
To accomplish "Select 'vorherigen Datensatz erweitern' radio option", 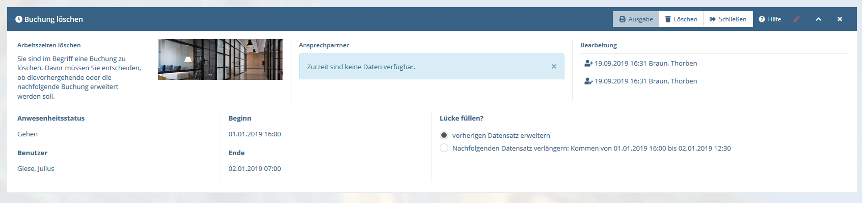I will point(444,135).
